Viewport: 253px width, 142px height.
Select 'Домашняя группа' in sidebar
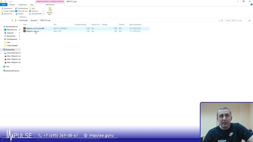coord(12,71)
